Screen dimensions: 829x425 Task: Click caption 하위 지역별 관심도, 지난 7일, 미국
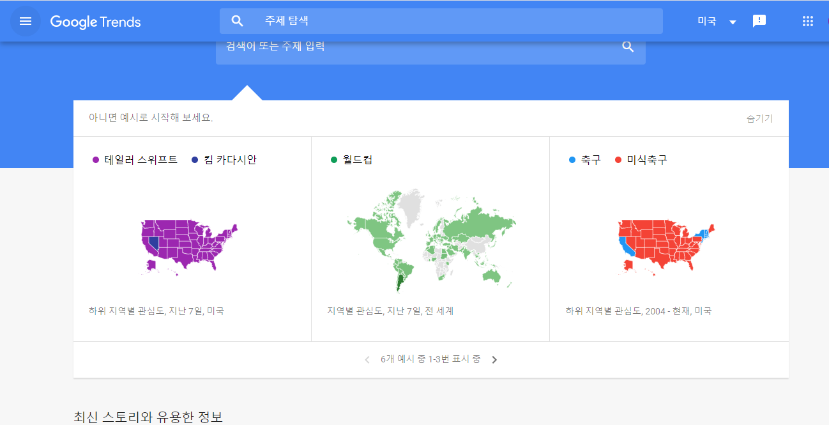coord(156,311)
